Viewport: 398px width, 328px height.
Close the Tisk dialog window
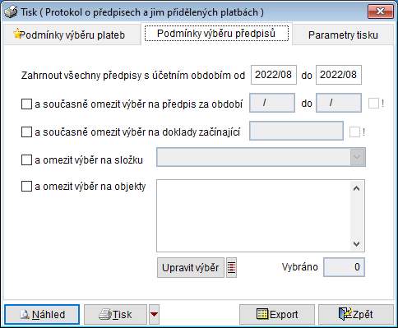[381, 12]
